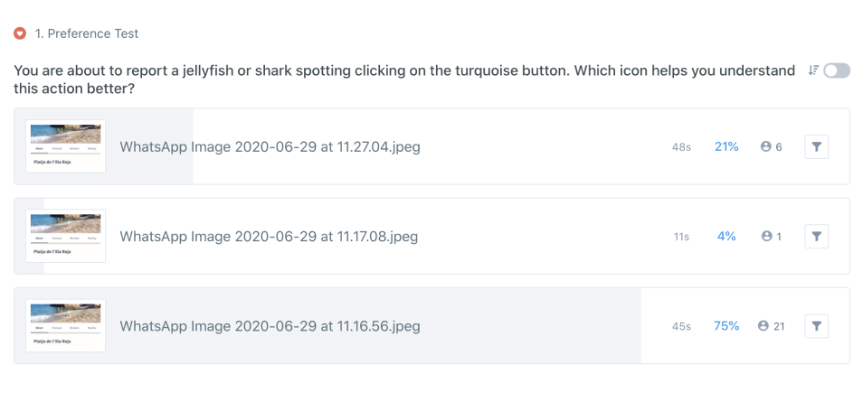Click the filter icon for 11.27.04 image
The image size is (863, 402).
(816, 147)
